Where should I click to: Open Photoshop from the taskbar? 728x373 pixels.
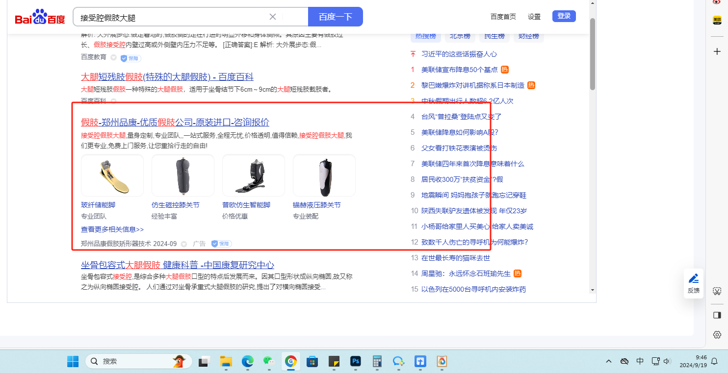(x=356, y=362)
